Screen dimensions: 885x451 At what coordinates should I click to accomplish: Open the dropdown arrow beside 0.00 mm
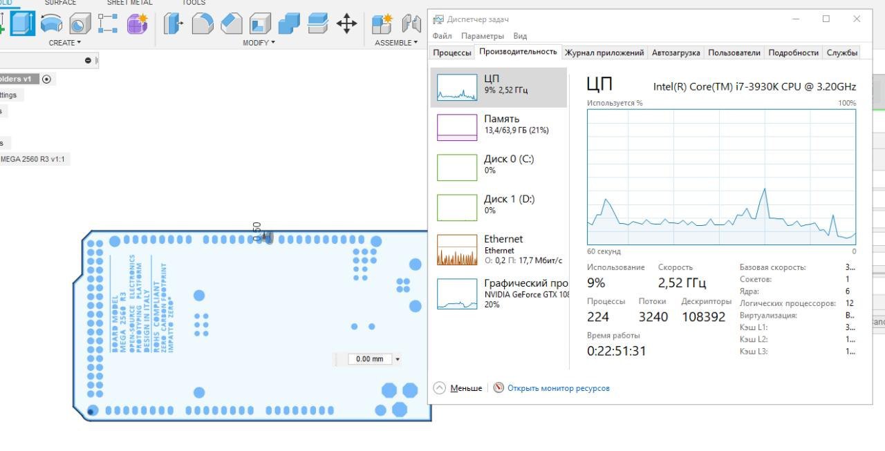[x=398, y=359]
